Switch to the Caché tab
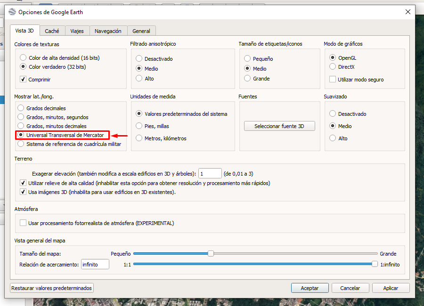The width and height of the screenshot is (424, 306). pyautogui.click(x=52, y=31)
